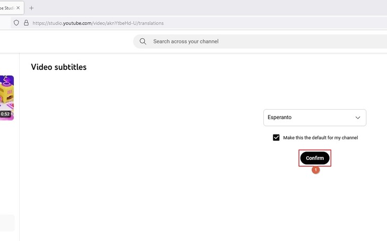
Task: Uncheck Make this the default for my channel
Action: coord(276,138)
